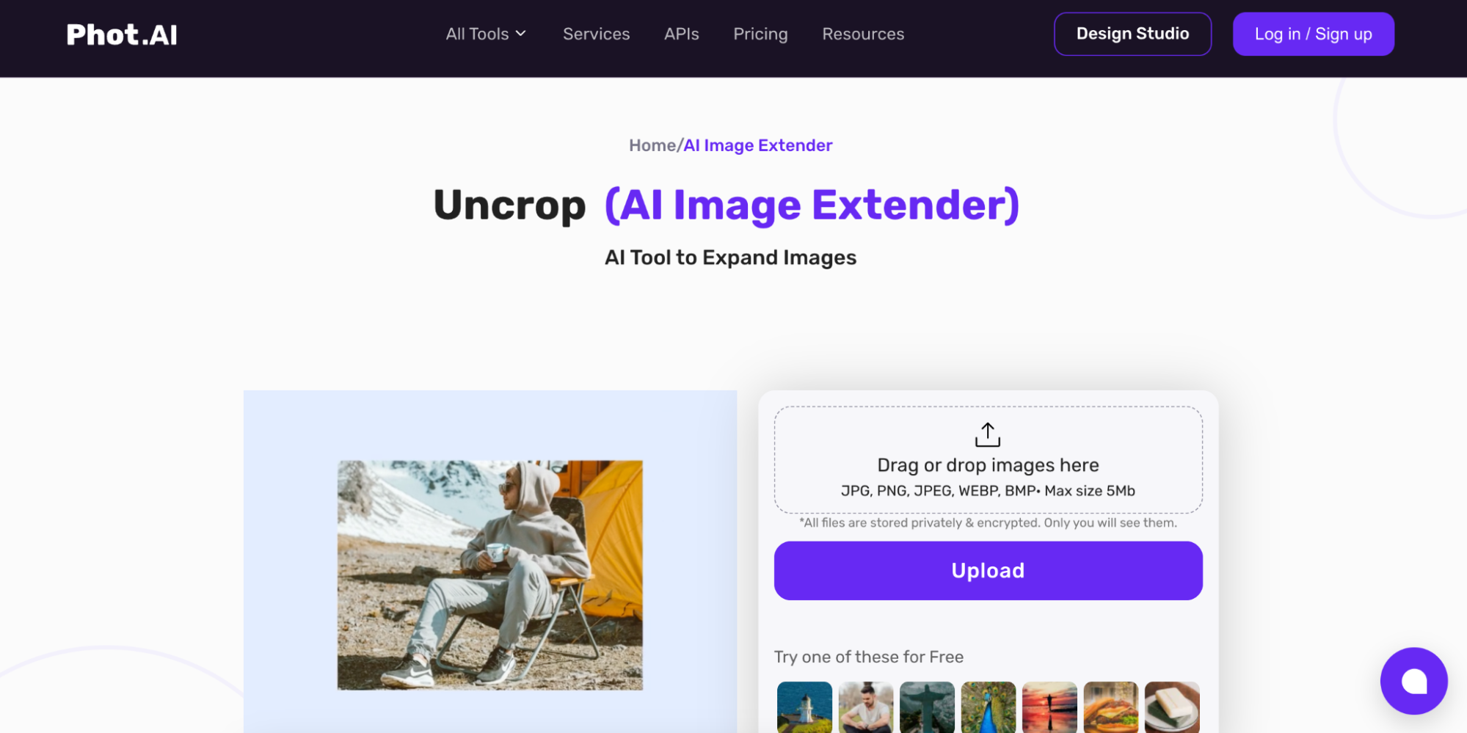Click the 'Drag or drop images here' text
1467x733 pixels.
click(x=988, y=465)
